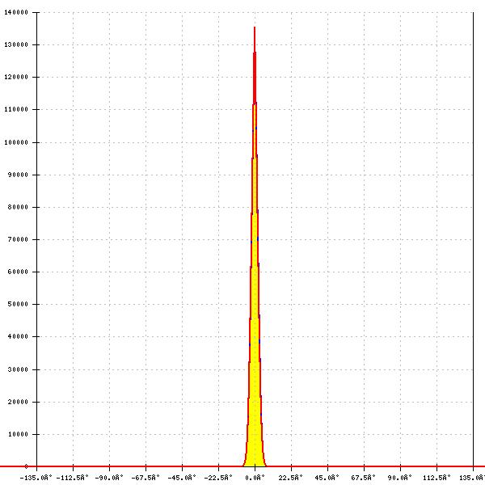This screenshot has height=485, width=485.
Task: Click the -112.5° x-axis label
Action: coord(73,477)
